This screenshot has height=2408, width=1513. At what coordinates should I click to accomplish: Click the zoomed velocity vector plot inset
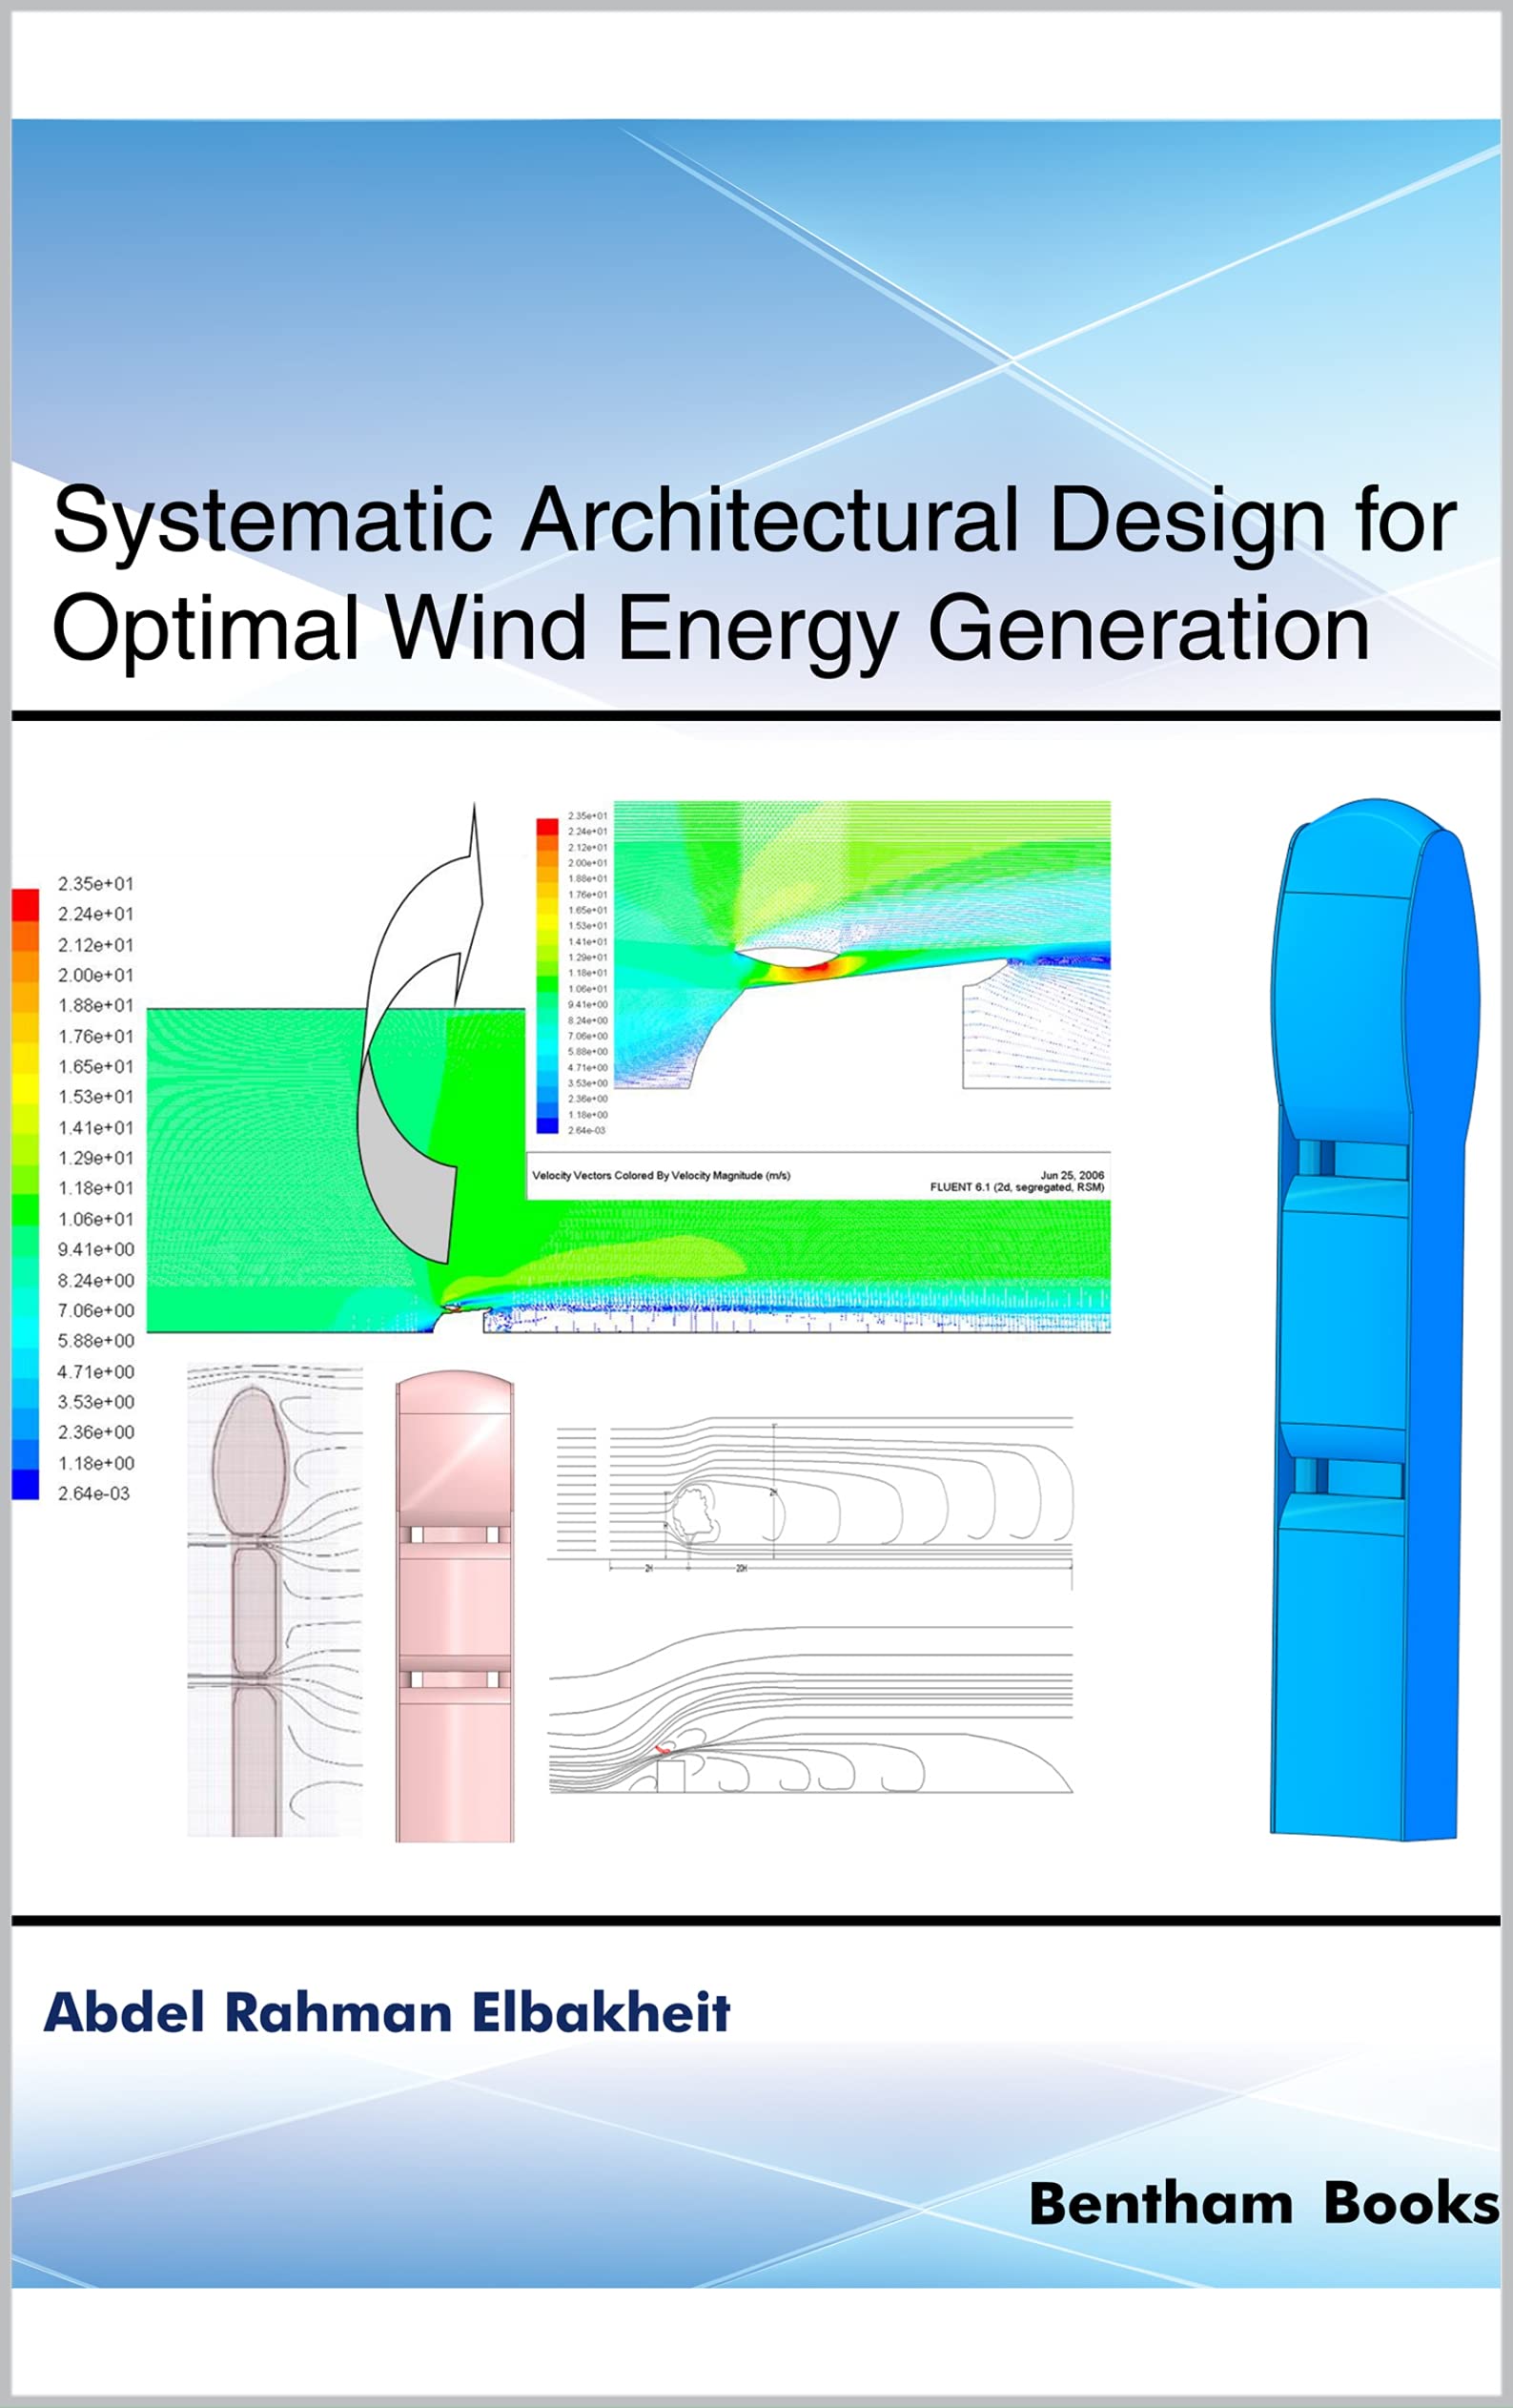(x=862, y=944)
